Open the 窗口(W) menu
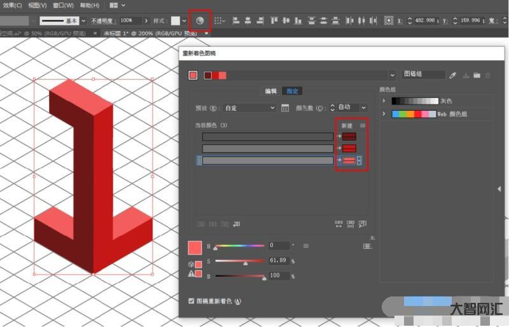The width and height of the screenshot is (509, 327). coord(63,5)
